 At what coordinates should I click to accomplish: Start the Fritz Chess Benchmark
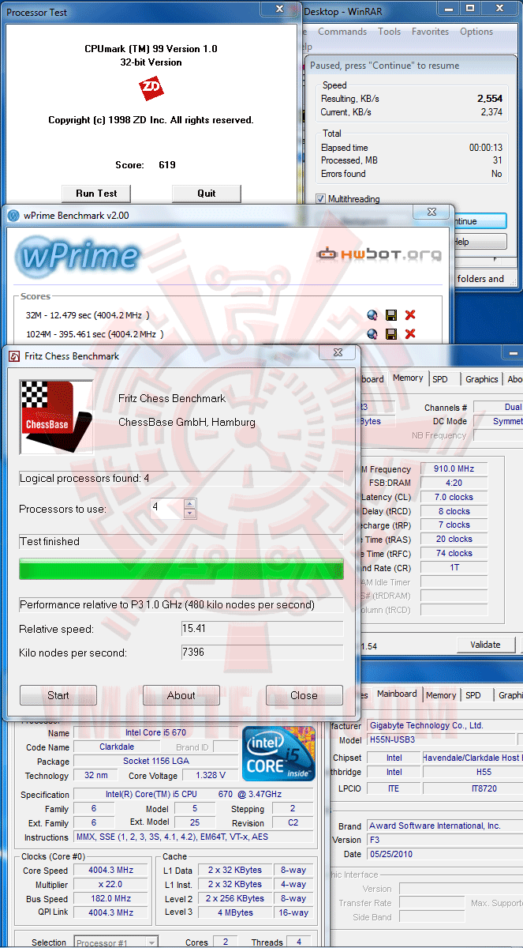point(58,695)
